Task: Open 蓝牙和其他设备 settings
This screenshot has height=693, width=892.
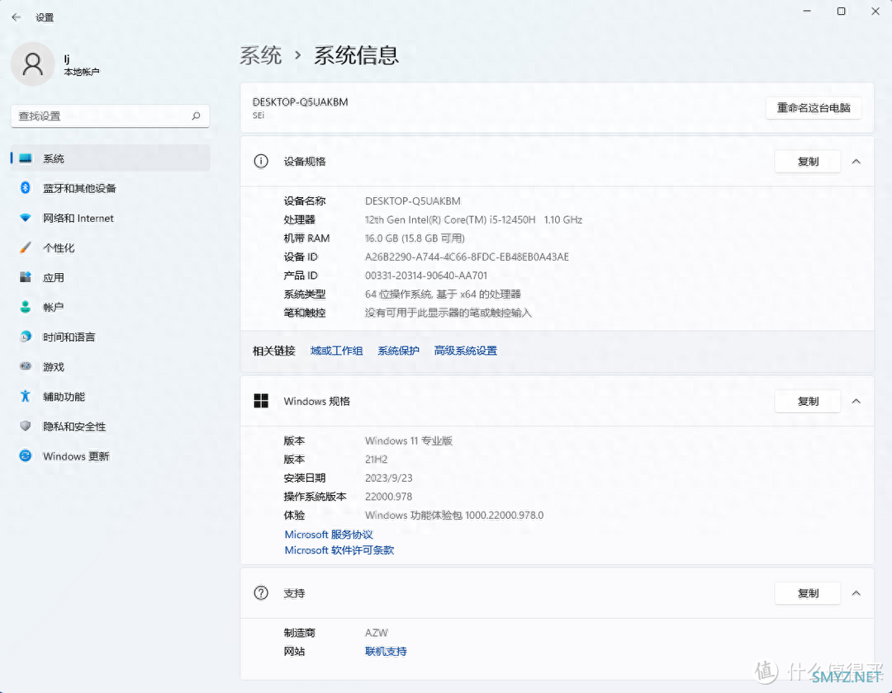Action: 111,188
